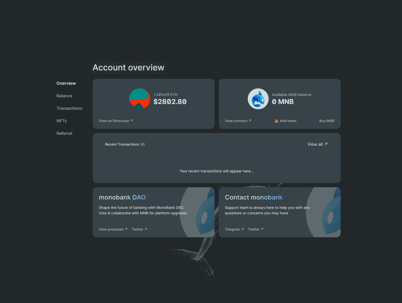
Task: Open View on Etherscan
Action: point(113,120)
